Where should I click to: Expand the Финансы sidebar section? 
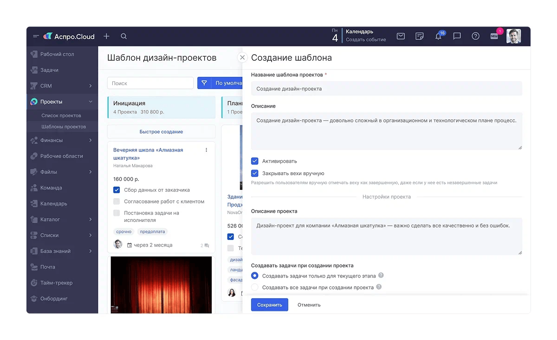tap(90, 140)
